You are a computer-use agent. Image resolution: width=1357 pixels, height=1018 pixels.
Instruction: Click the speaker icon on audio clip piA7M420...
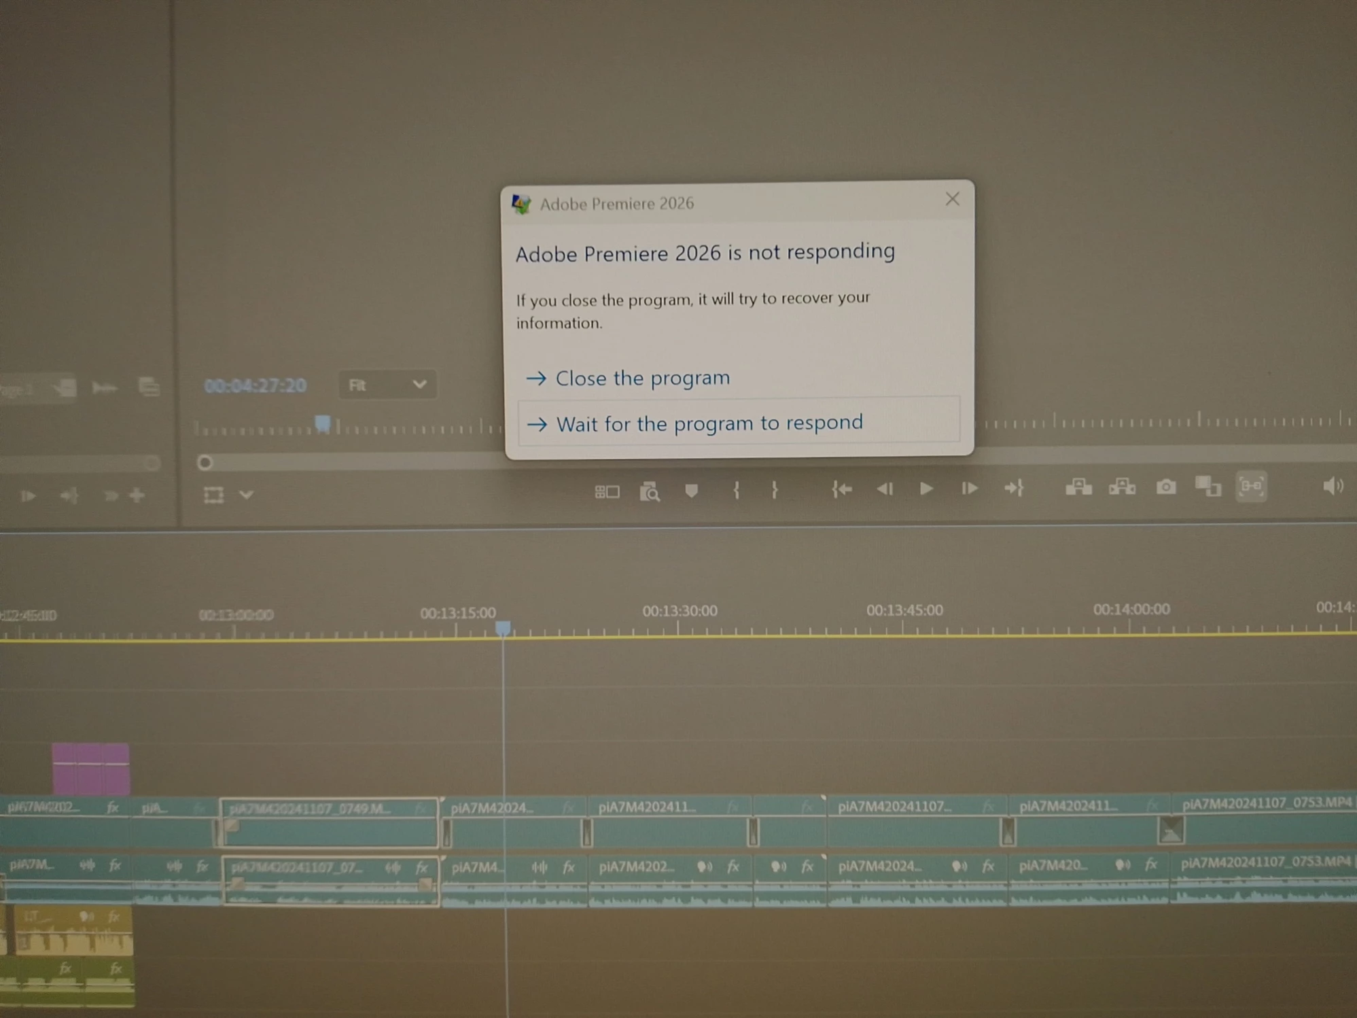click(1122, 864)
